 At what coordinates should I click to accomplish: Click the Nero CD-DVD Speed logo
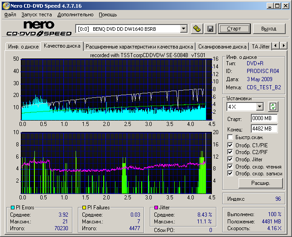click(38, 29)
